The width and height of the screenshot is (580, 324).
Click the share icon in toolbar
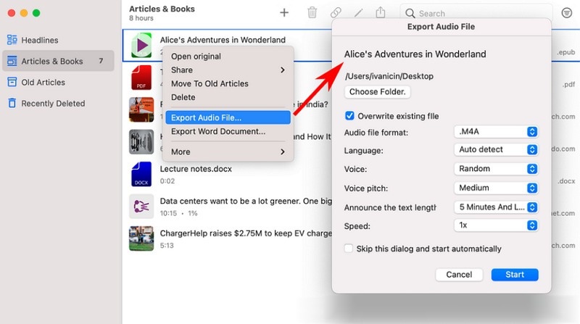381,12
